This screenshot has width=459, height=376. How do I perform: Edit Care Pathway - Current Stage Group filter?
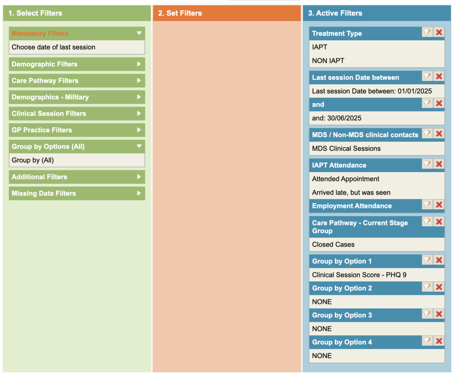click(428, 221)
